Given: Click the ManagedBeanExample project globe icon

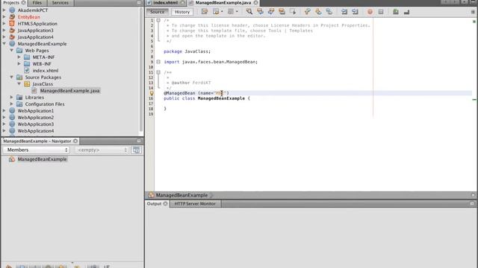Looking at the screenshot, I should pyautogui.click(x=12, y=44).
